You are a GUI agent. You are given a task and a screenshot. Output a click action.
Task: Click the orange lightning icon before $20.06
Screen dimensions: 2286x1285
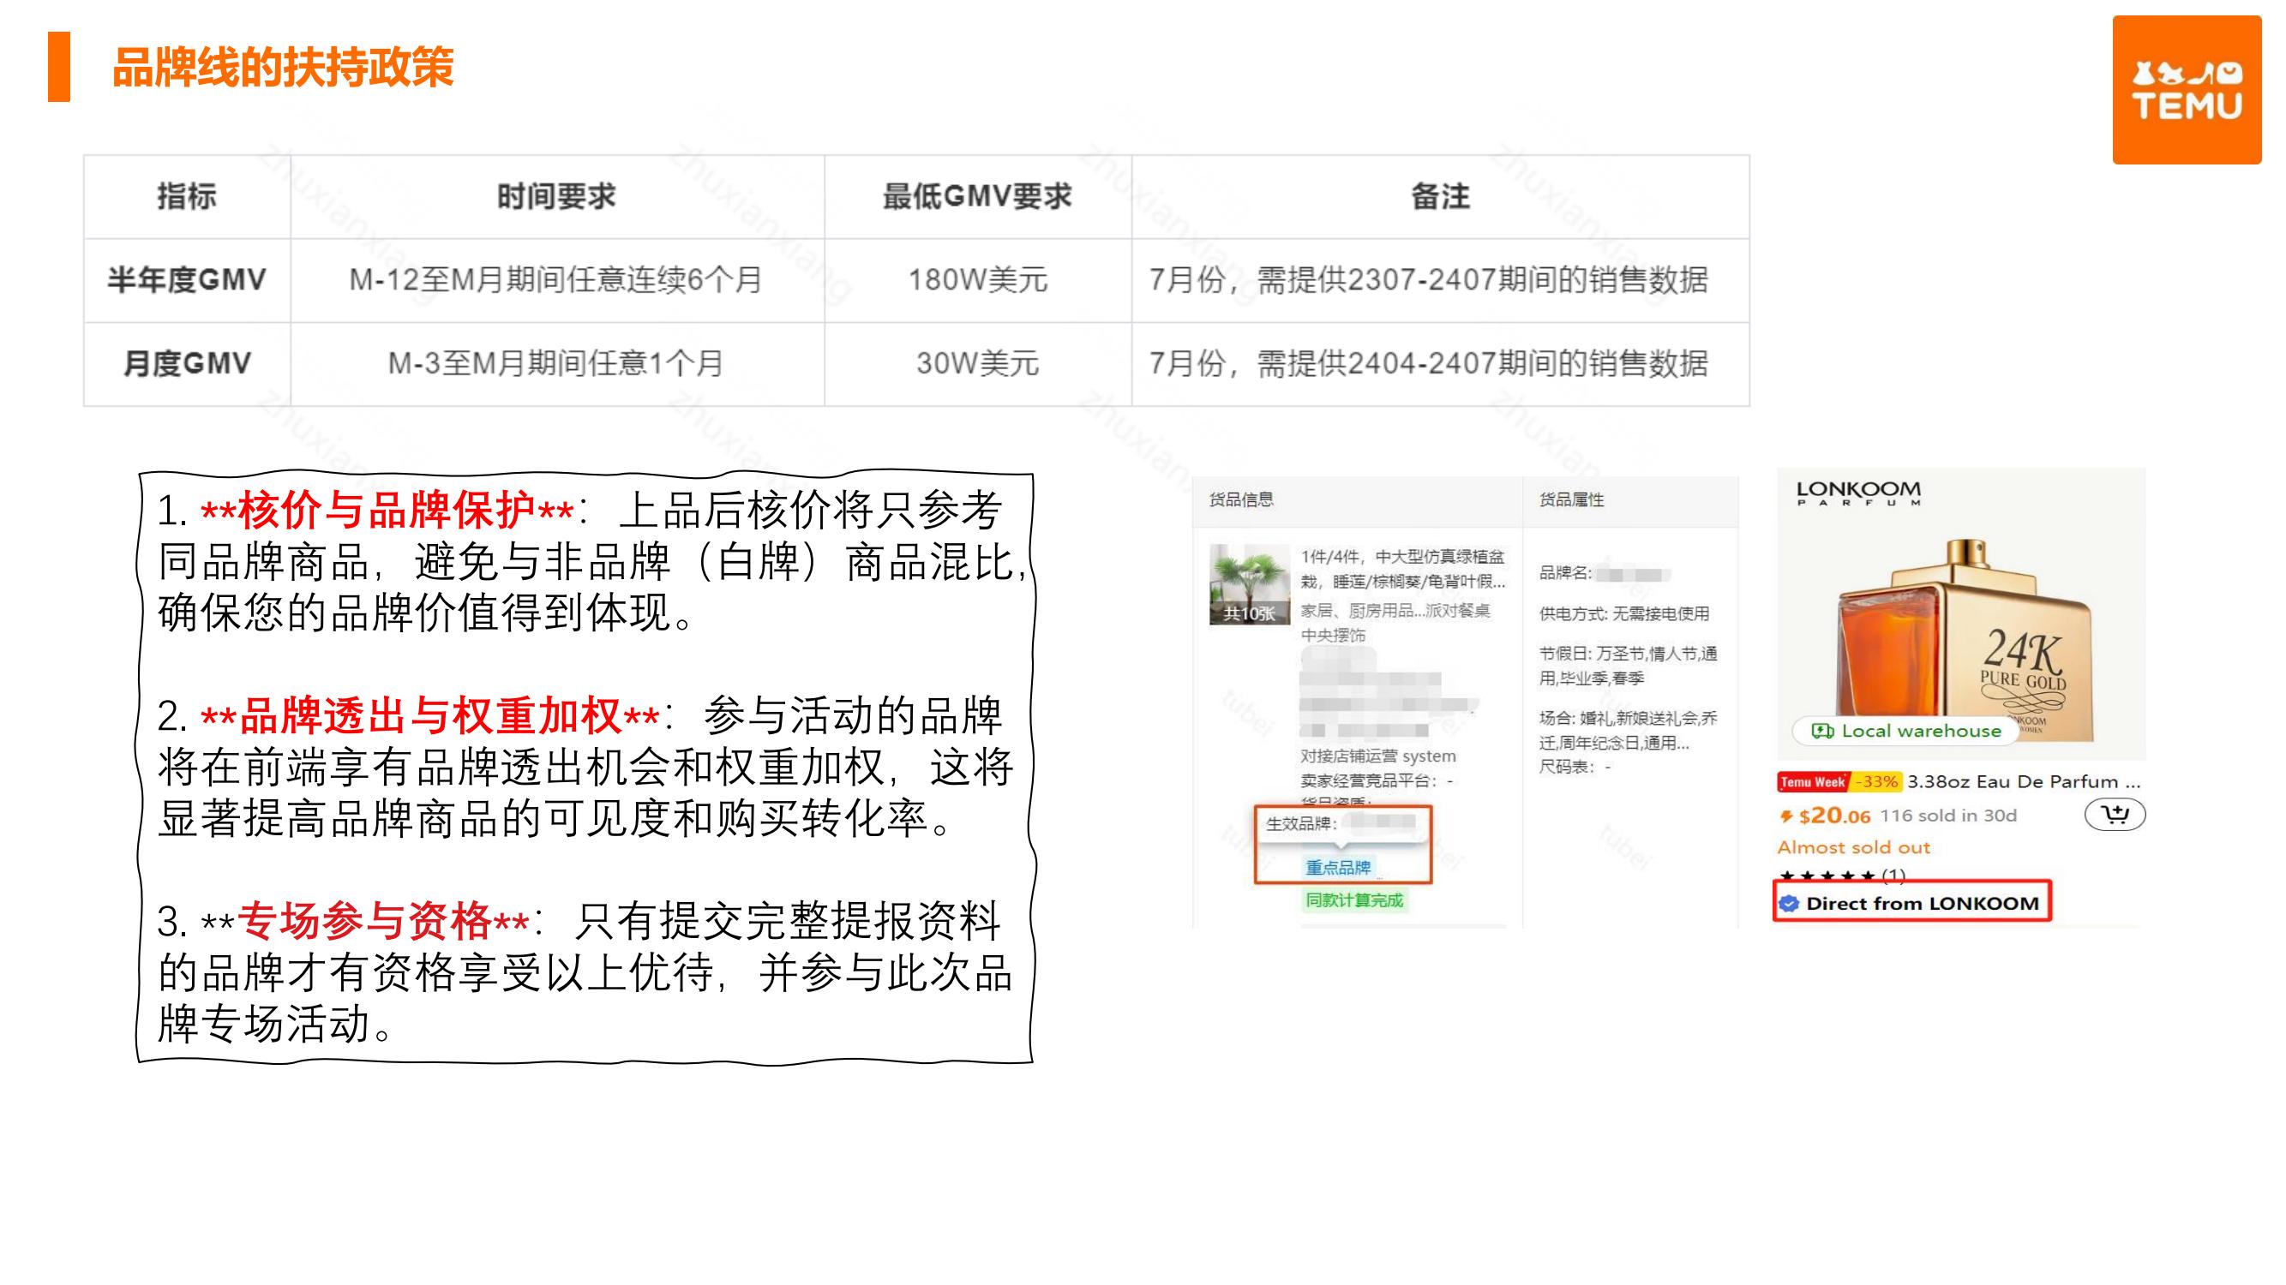1785,816
